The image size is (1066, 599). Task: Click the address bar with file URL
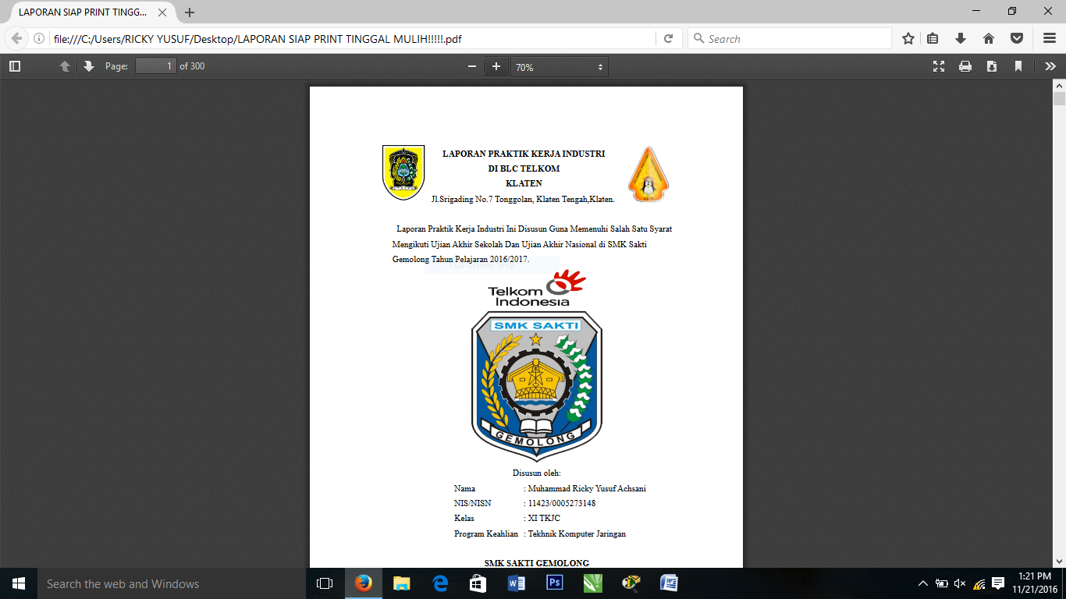point(351,38)
